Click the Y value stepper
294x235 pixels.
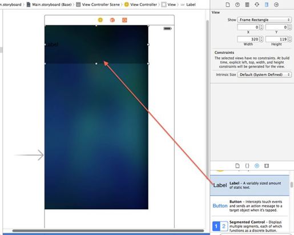(x=290, y=27)
